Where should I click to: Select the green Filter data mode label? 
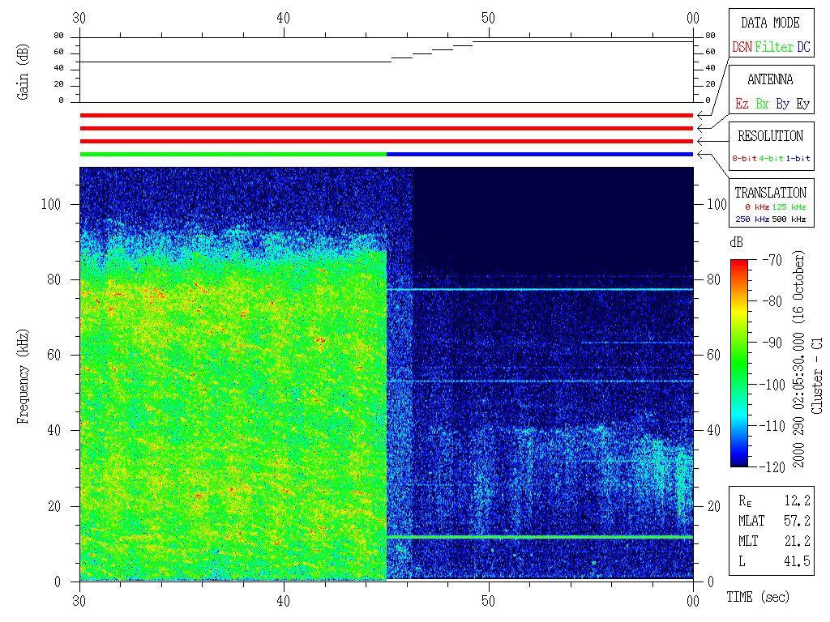point(774,47)
